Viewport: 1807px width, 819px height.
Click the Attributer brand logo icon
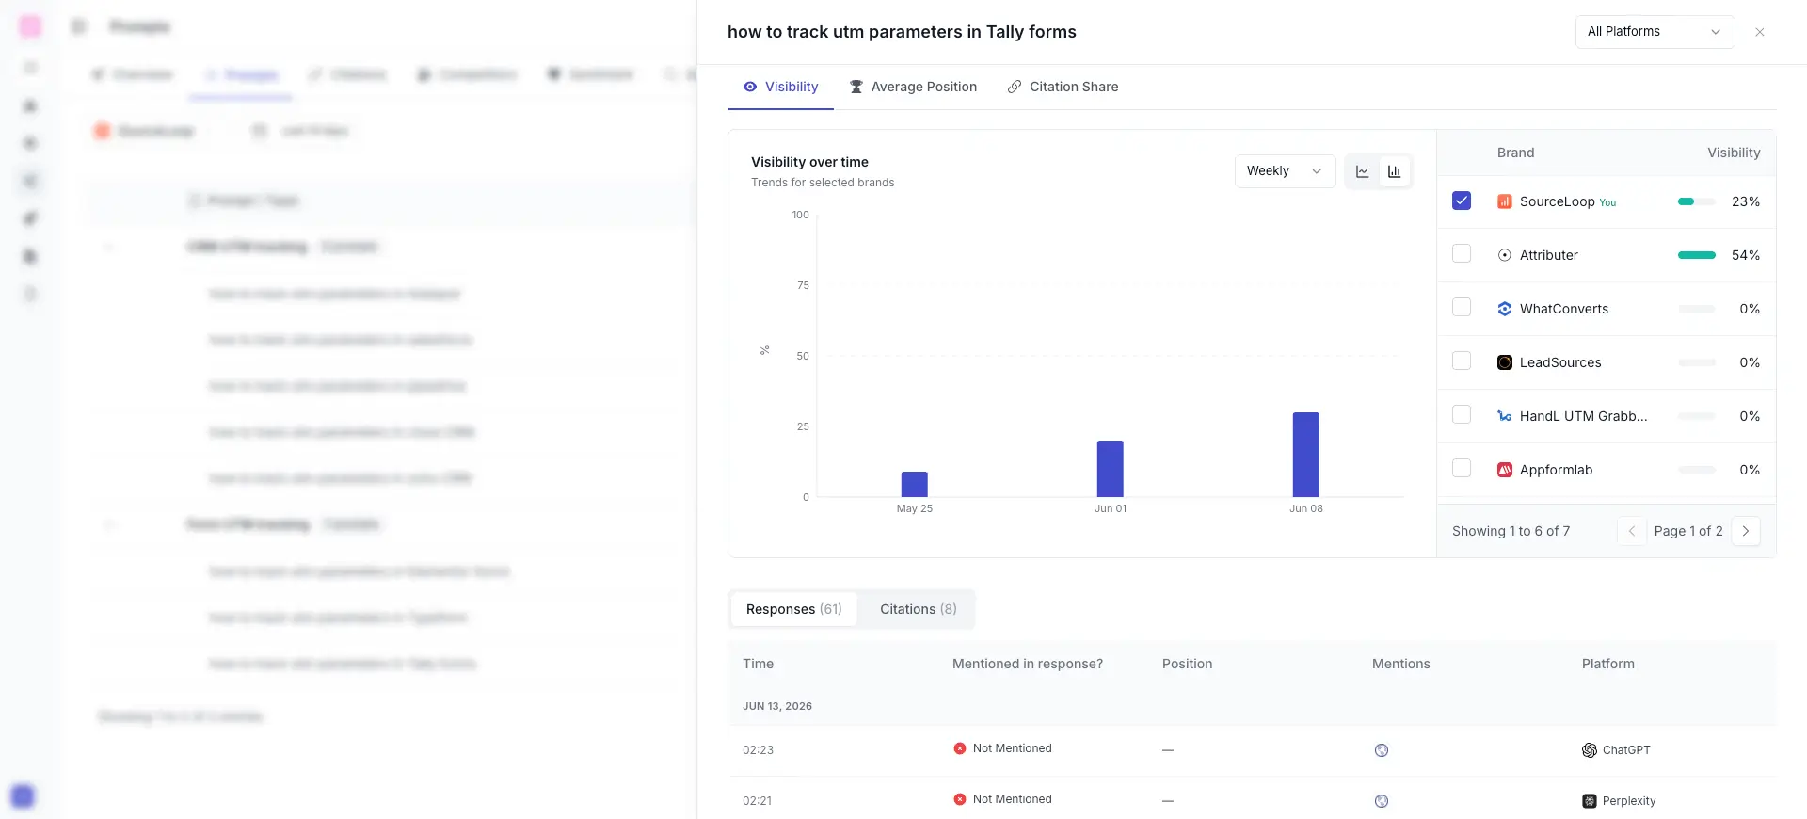pyautogui.click(x=1504, y=255)
